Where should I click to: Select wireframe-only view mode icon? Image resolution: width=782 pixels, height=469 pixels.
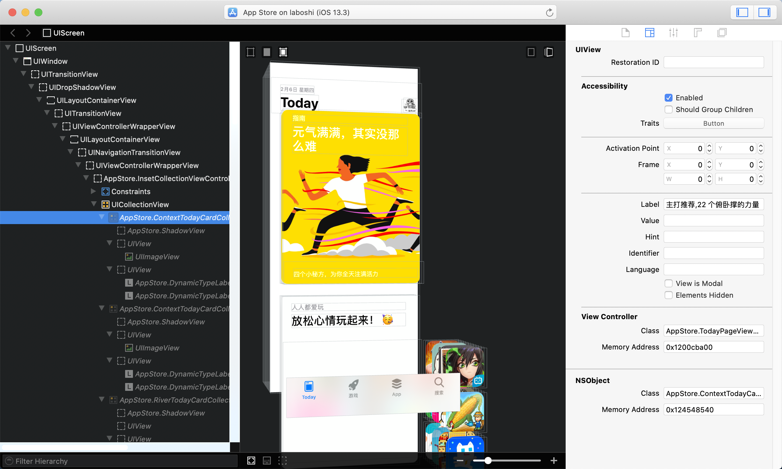251,52
